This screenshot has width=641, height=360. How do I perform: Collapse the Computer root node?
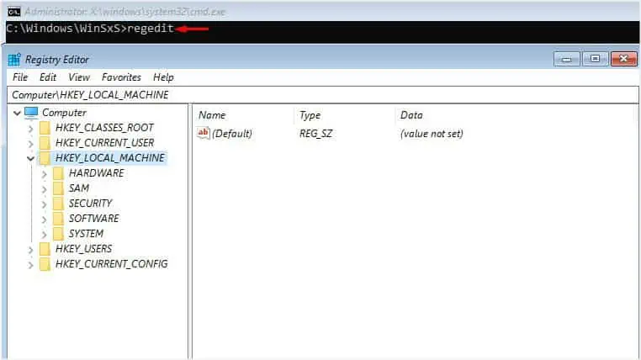pyautogui.click(x=17, y=114)
